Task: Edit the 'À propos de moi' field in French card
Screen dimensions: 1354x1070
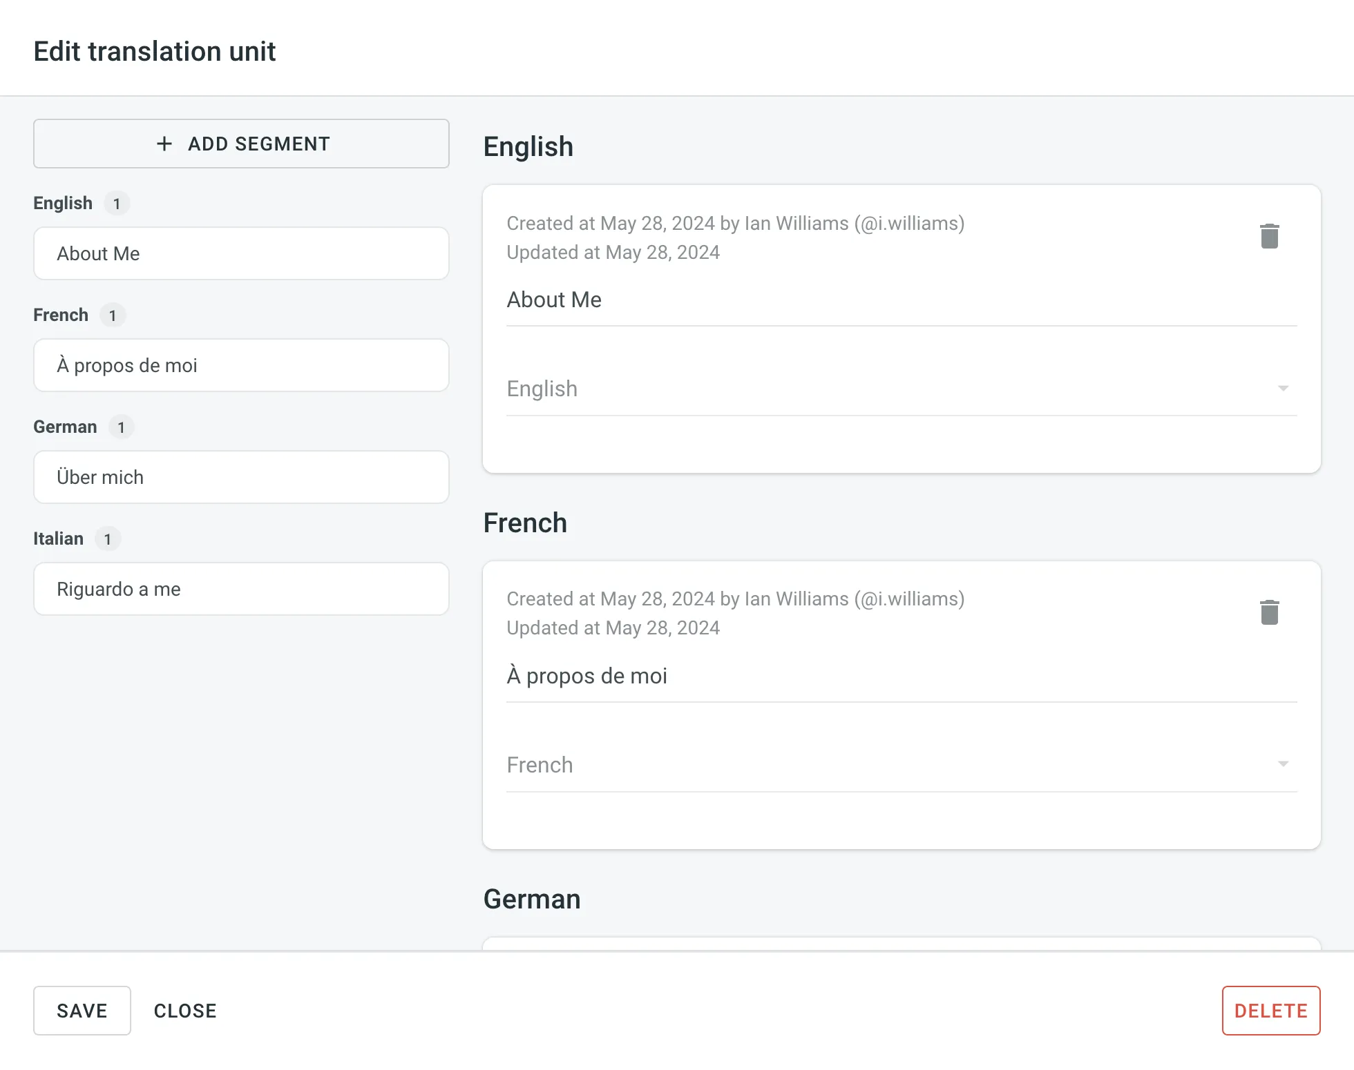Action: [902, 677]
